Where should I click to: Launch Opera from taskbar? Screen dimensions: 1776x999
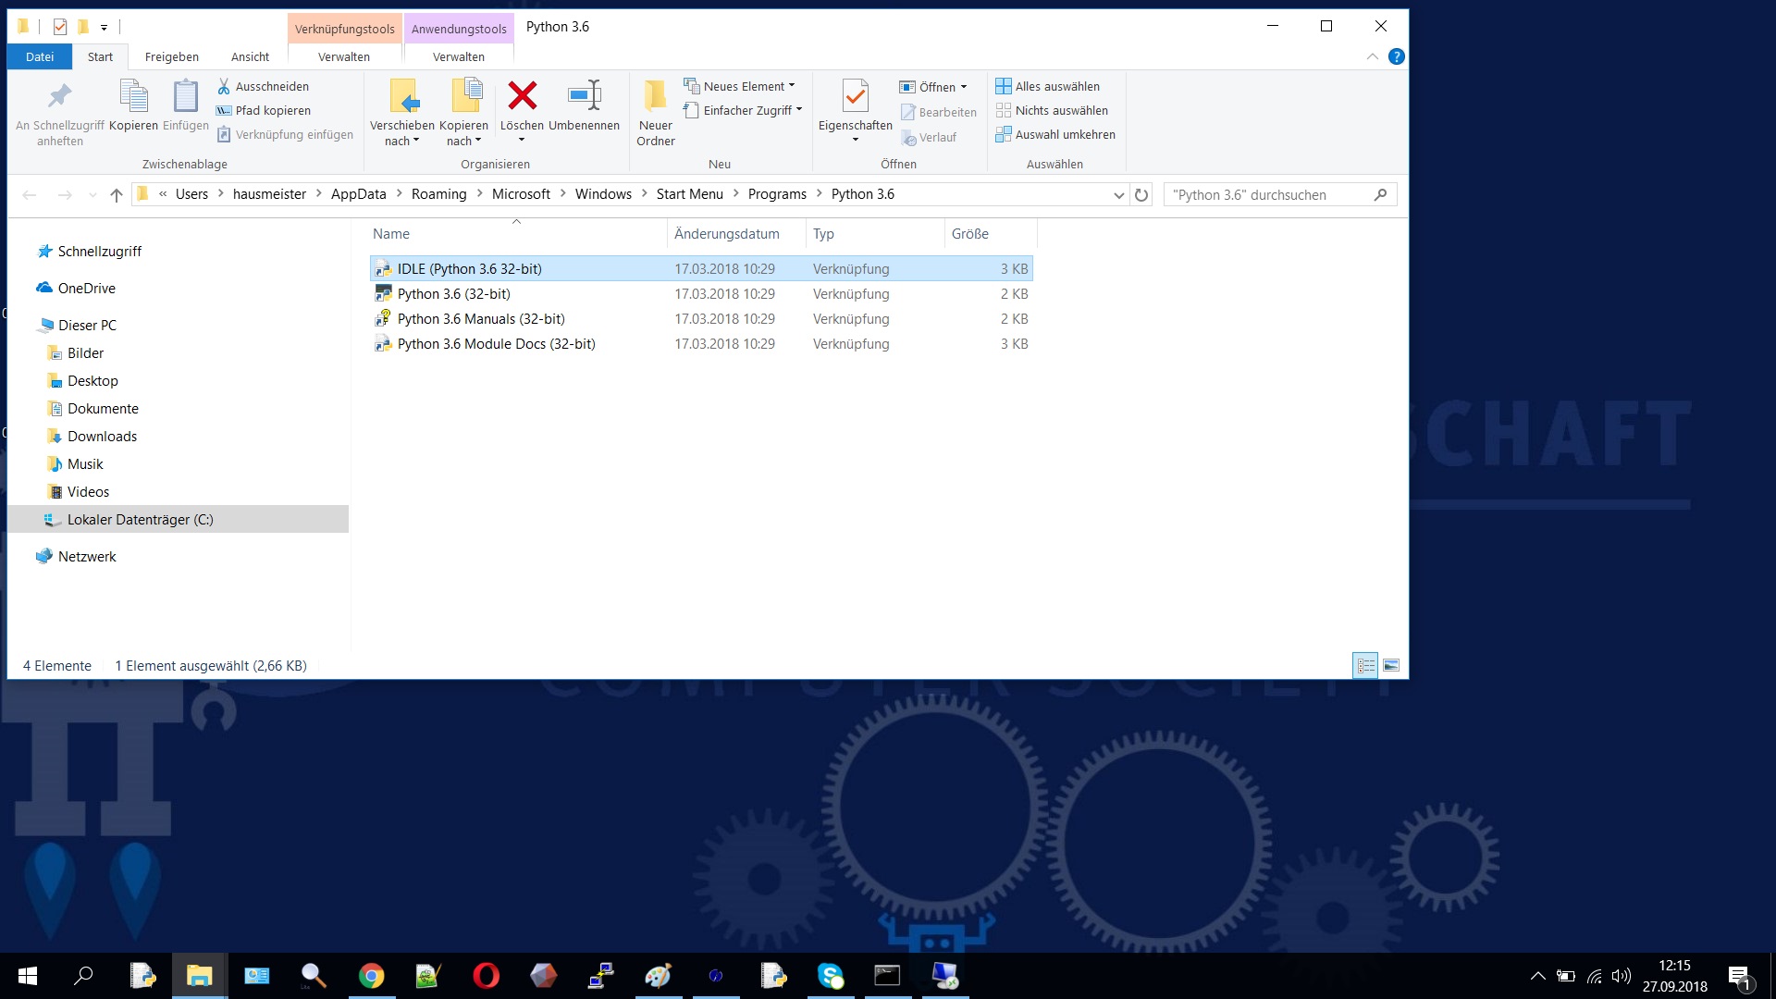(x=486, y=976)
